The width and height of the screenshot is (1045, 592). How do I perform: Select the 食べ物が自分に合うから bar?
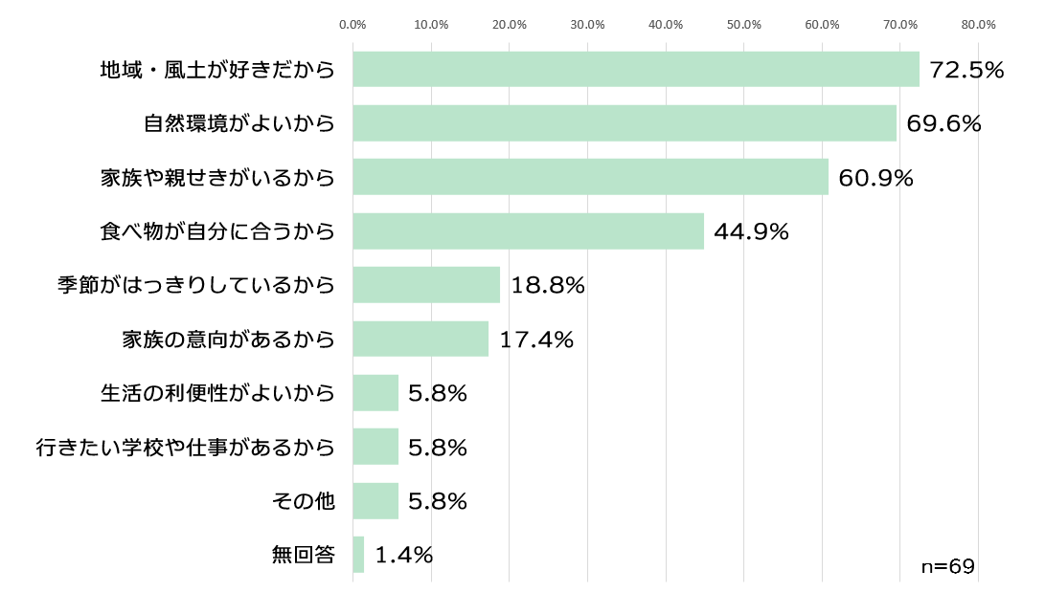pyautogui.click(x=528, y=231)
